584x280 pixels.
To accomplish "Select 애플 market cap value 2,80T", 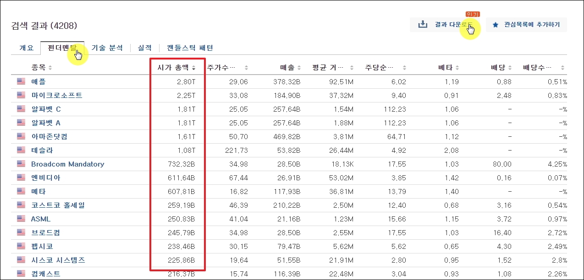I will [186, 81].
